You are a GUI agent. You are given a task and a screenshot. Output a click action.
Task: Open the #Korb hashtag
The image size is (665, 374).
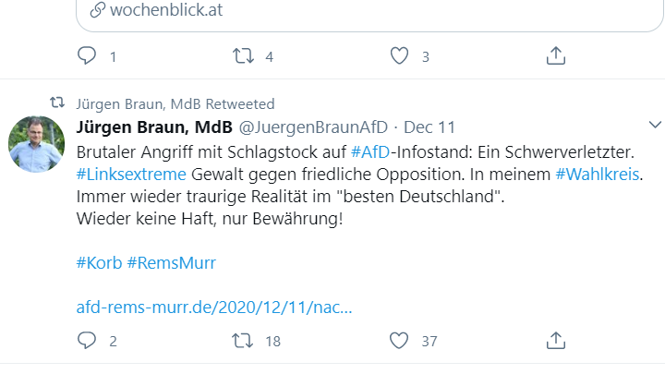tap(99, 262)
